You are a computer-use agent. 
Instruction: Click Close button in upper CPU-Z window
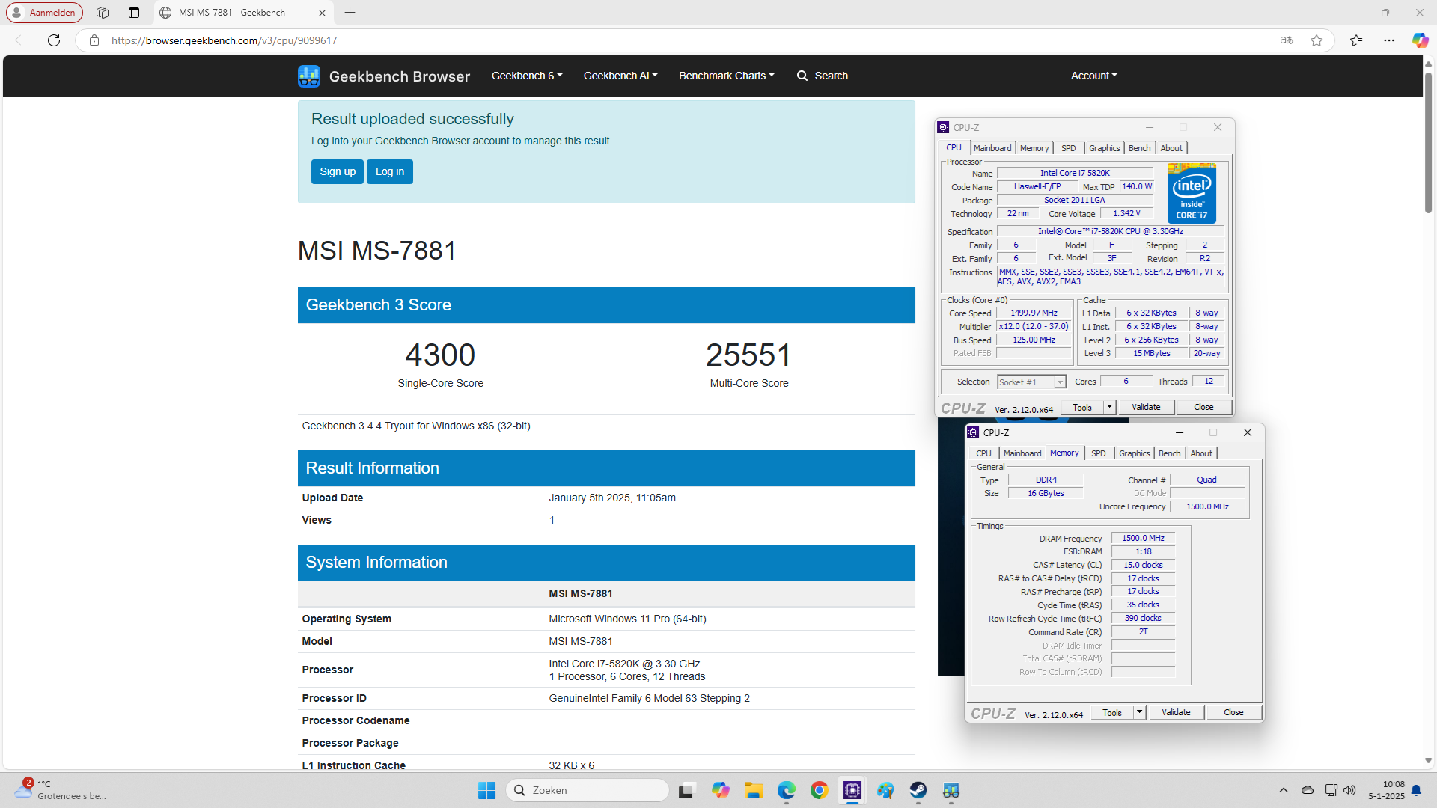(x=1203, y=407)
